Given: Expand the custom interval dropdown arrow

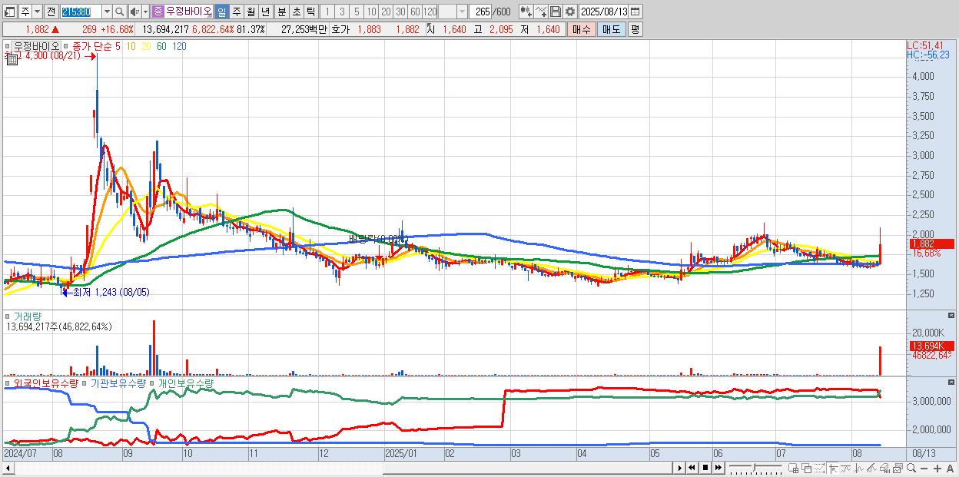Looking at the screenshot, I should point(462,12).
